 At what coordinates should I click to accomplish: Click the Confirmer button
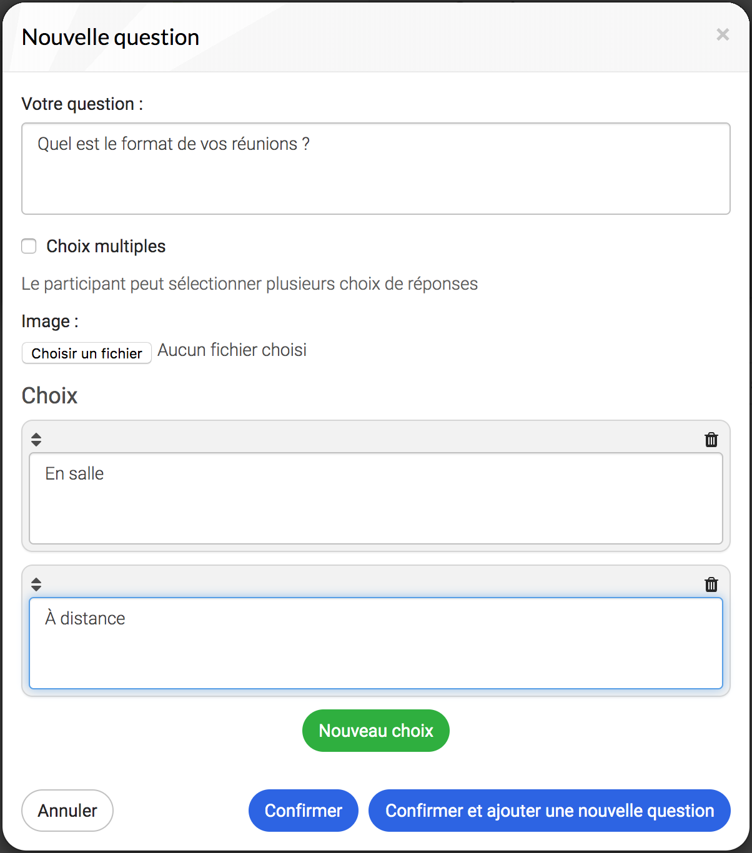click(x=304, y=811)
